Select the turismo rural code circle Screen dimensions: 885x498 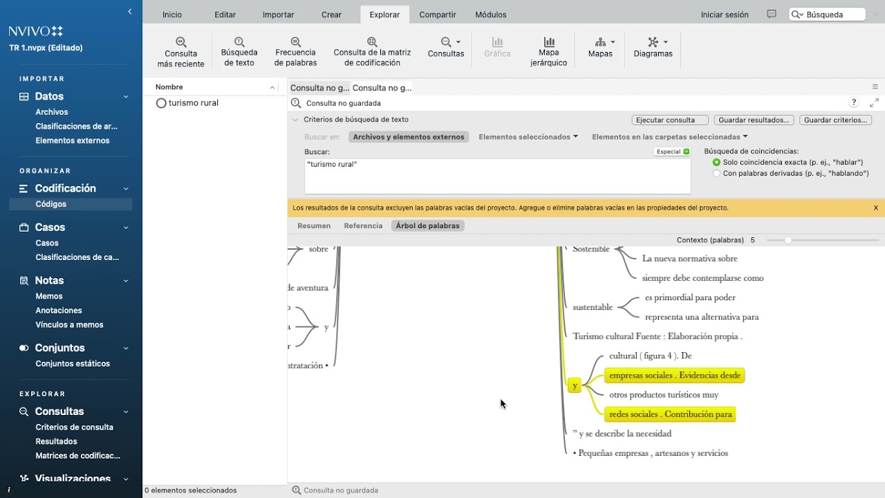click(x=161, y=103)
